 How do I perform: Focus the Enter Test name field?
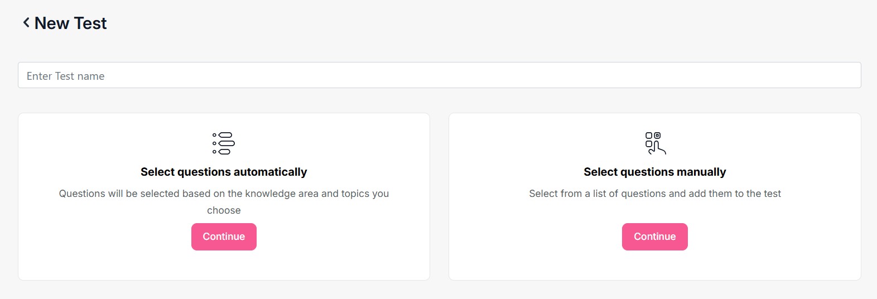coord(439,75)
